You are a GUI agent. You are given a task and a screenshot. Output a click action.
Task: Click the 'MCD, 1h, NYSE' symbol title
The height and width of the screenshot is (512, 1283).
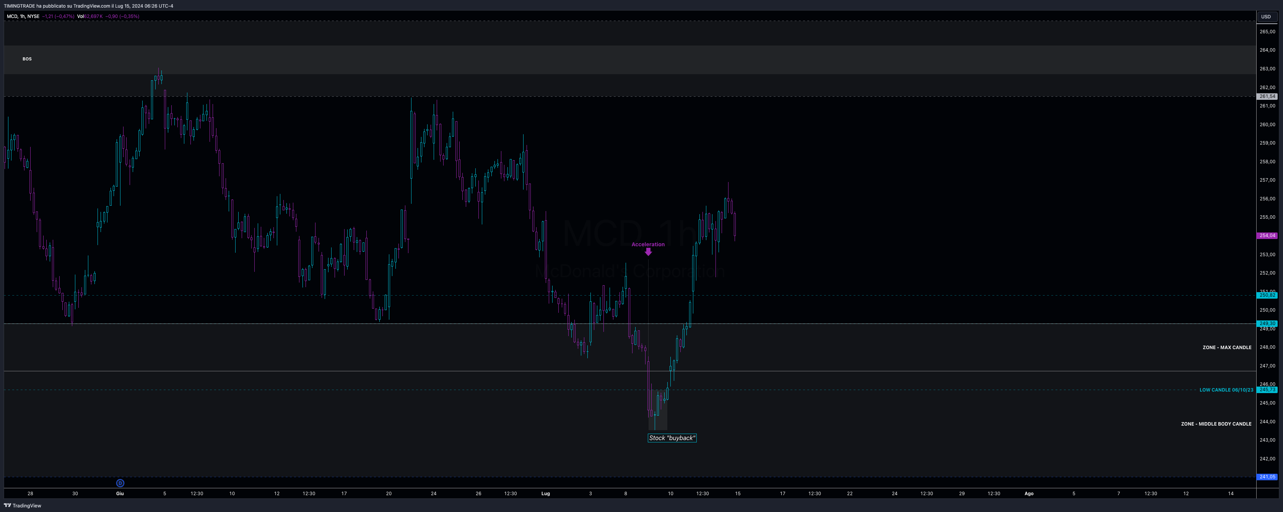click(x=23, y=16)
